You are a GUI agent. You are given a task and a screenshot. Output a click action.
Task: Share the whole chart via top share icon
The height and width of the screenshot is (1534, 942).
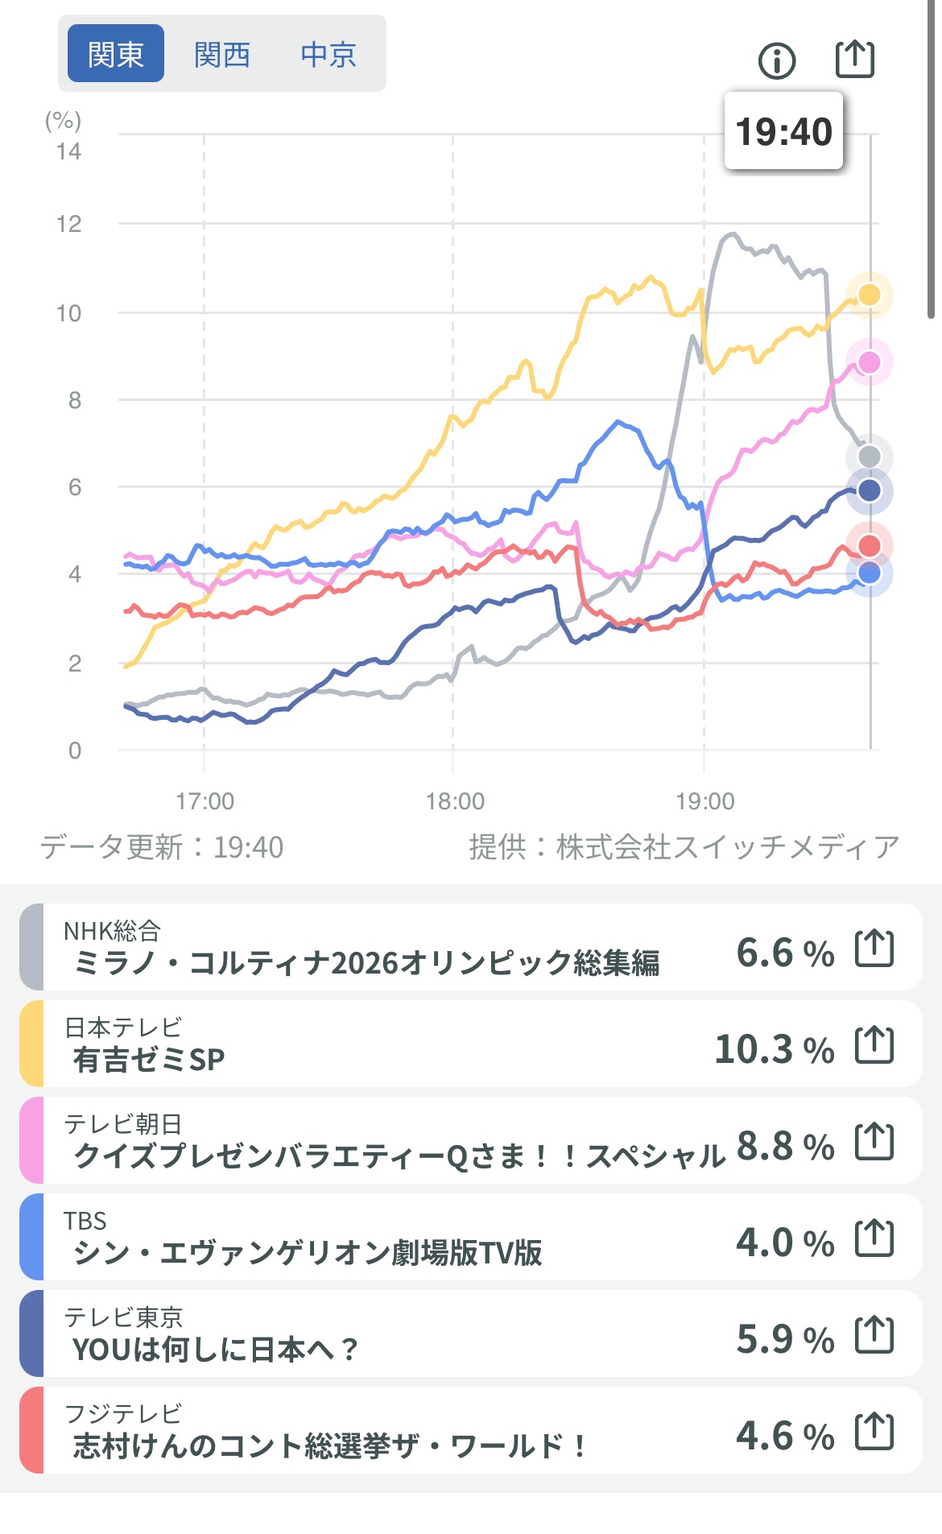point(853,59)
